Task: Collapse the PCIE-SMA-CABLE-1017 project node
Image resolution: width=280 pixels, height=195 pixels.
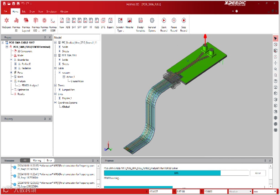Action: pyautogui.click(x=3, y=43)
